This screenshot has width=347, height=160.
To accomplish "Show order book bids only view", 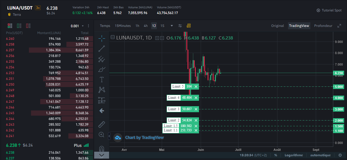I will 19,26.
